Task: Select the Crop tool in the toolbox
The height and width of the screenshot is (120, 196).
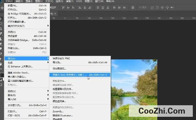Action: point(1,29)
